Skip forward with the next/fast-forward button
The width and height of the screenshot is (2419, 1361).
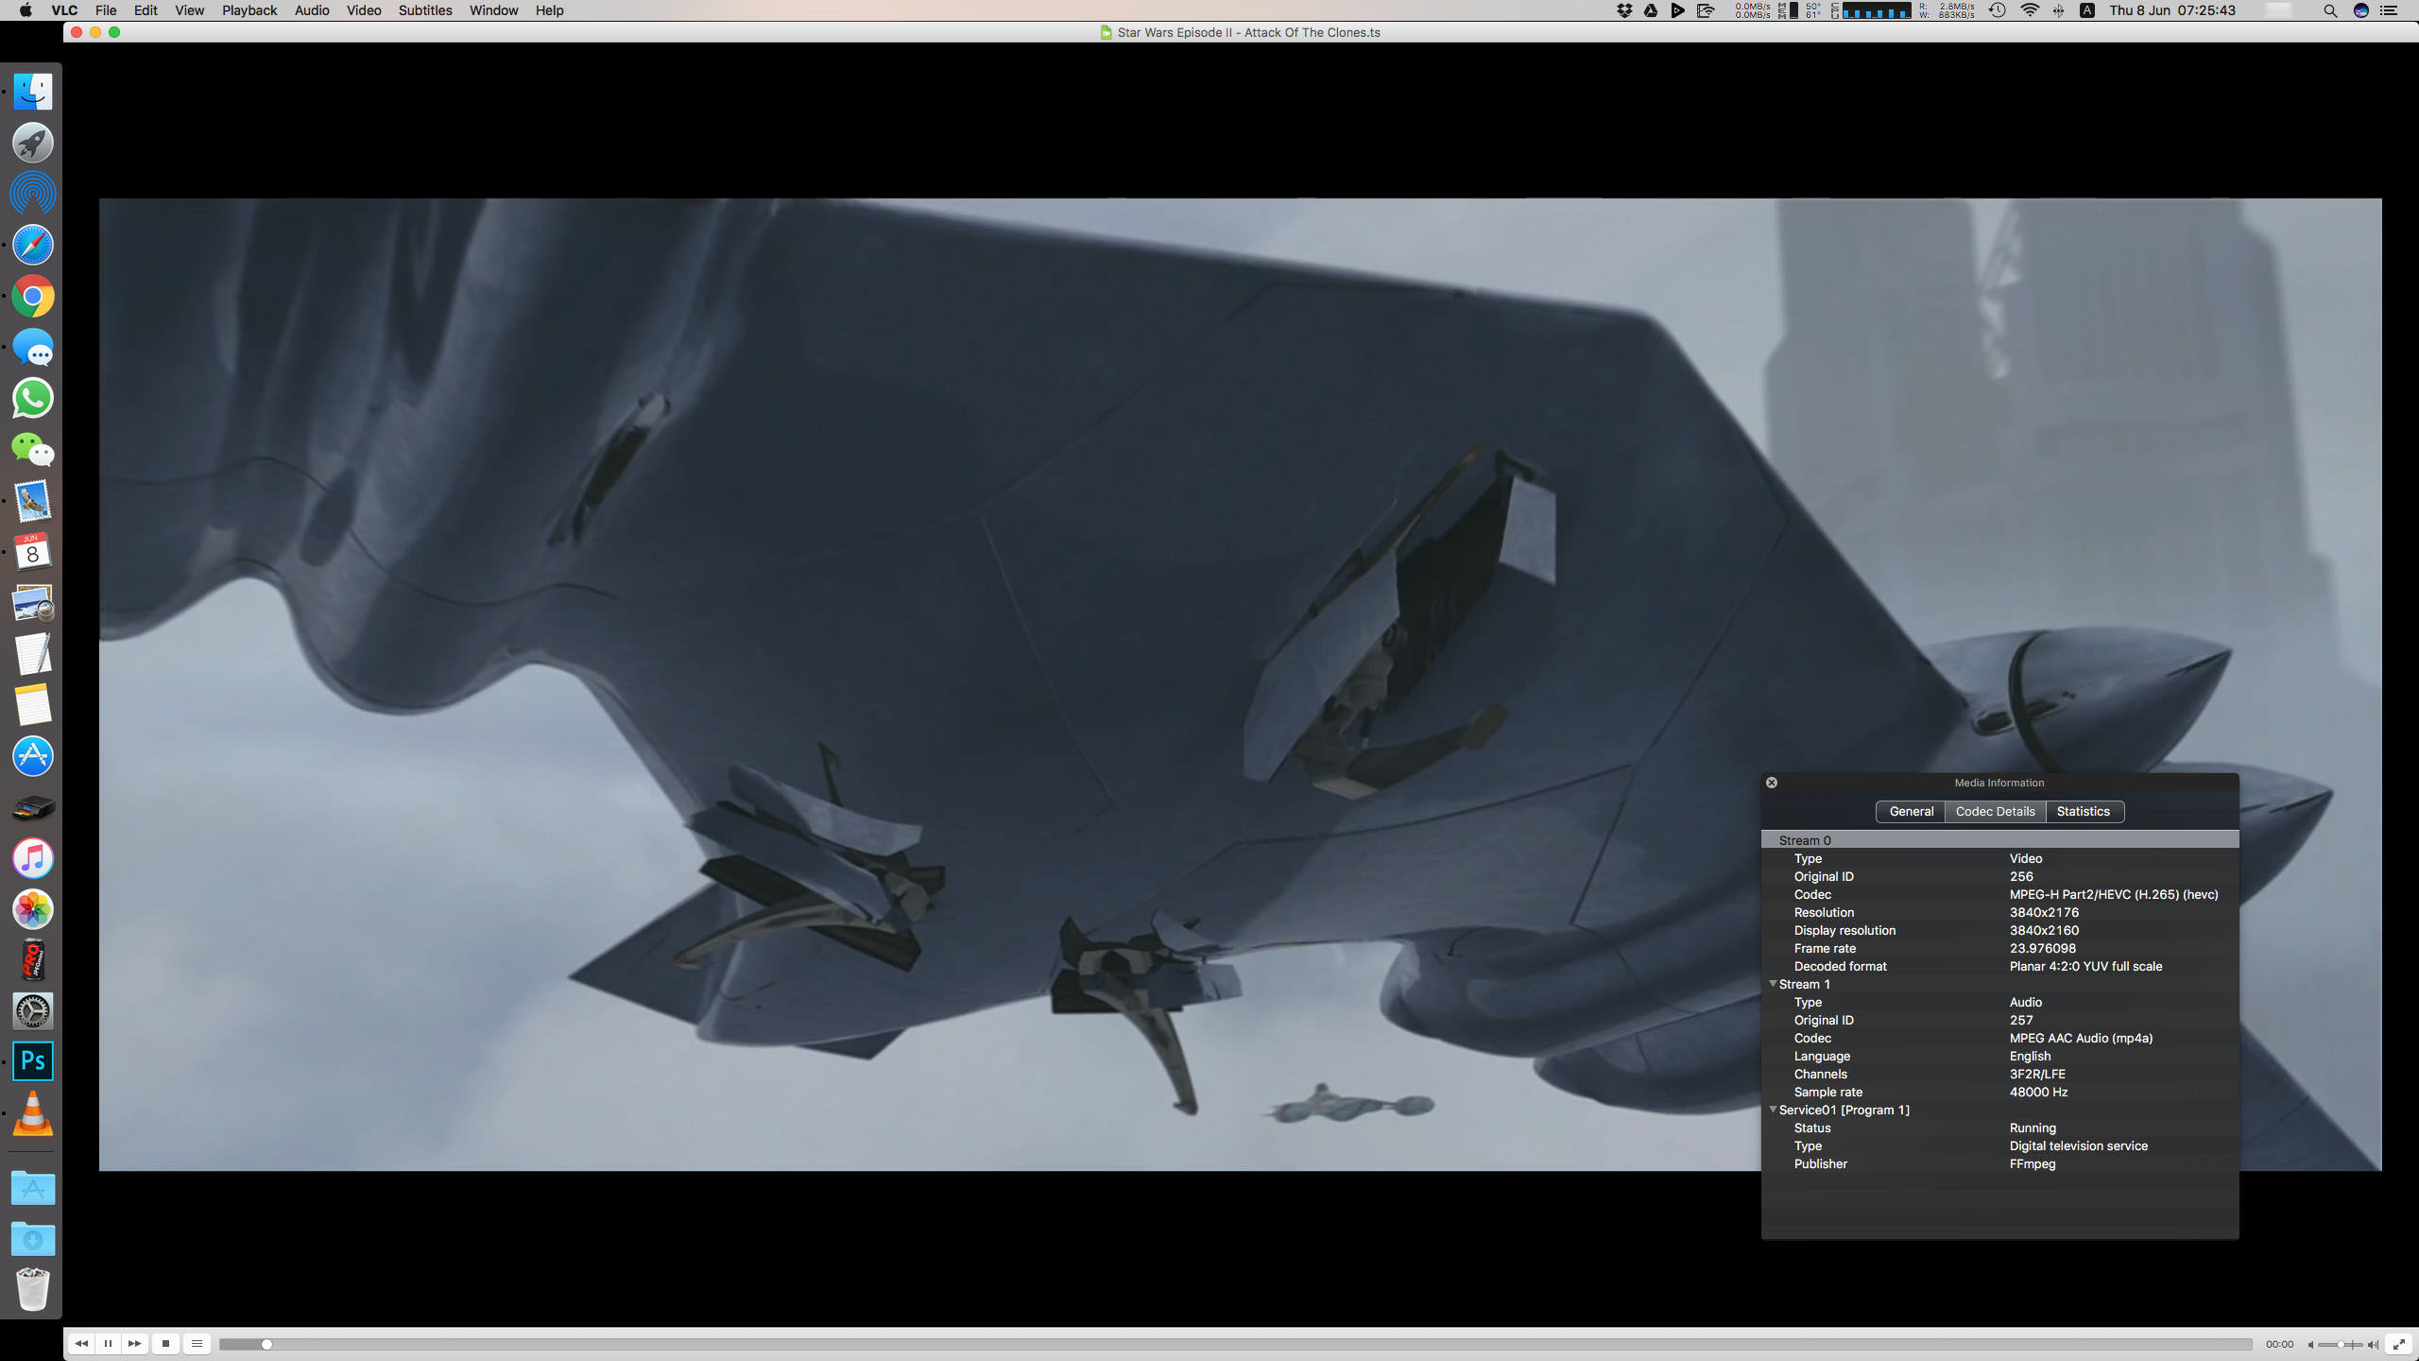(135, 1343)
